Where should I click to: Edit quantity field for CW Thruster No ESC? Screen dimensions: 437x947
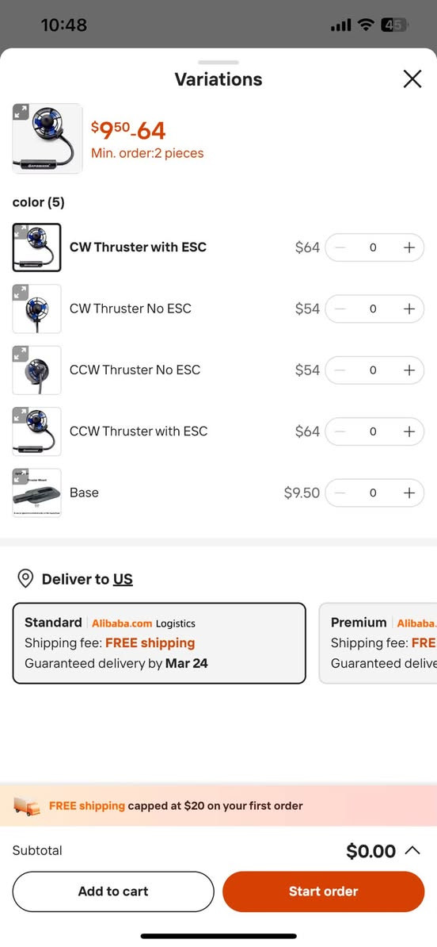pos(373,309)
